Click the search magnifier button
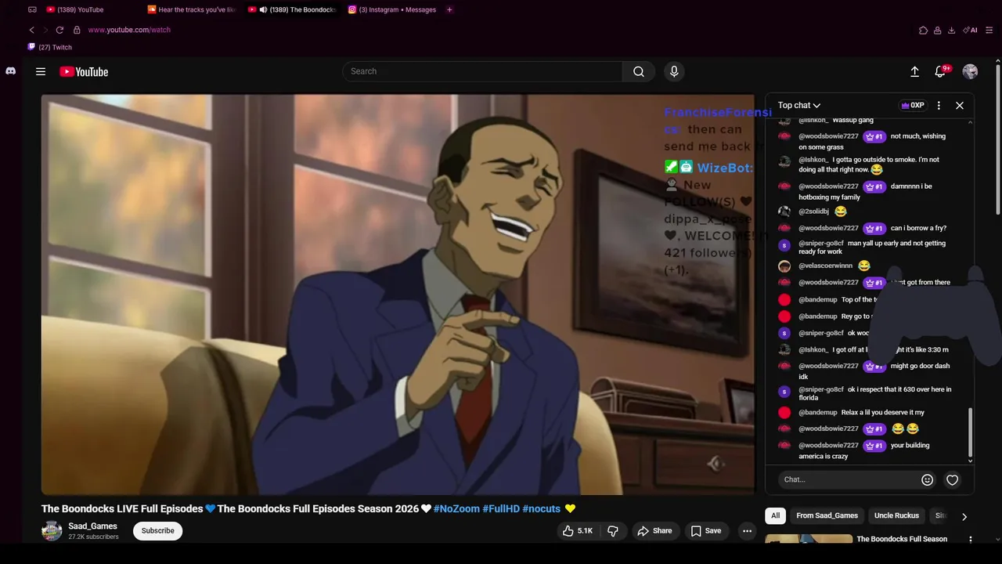This screenshot has width=1002, height=564. click(x=639, y=71)
